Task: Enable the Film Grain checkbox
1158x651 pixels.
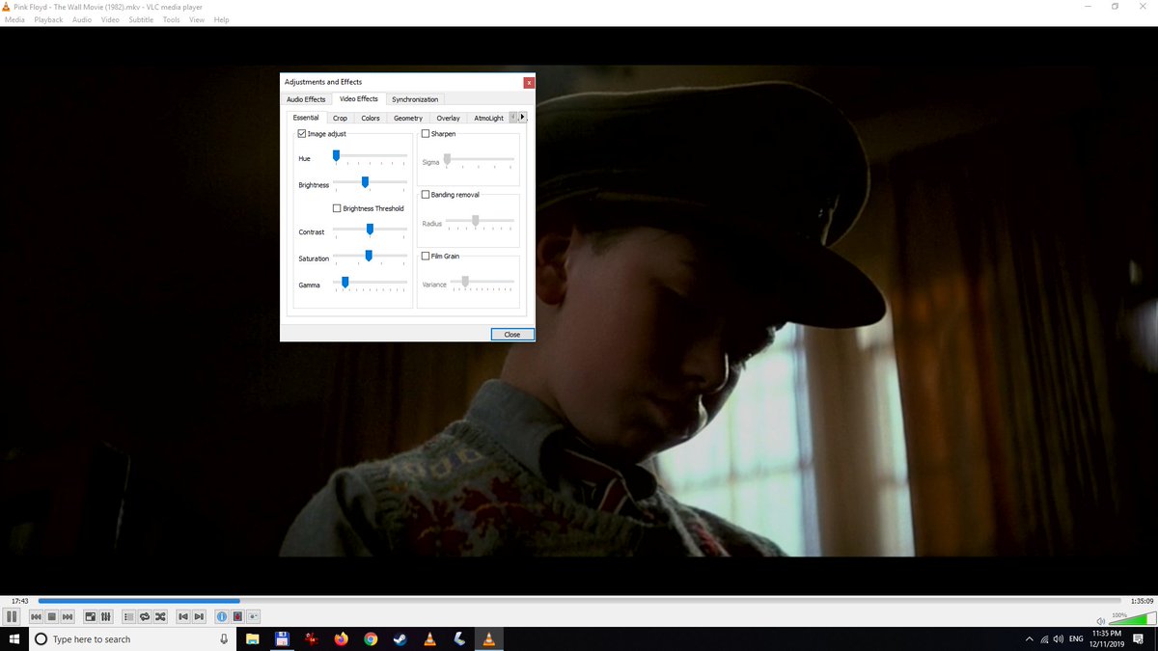Action: [426, 257]
